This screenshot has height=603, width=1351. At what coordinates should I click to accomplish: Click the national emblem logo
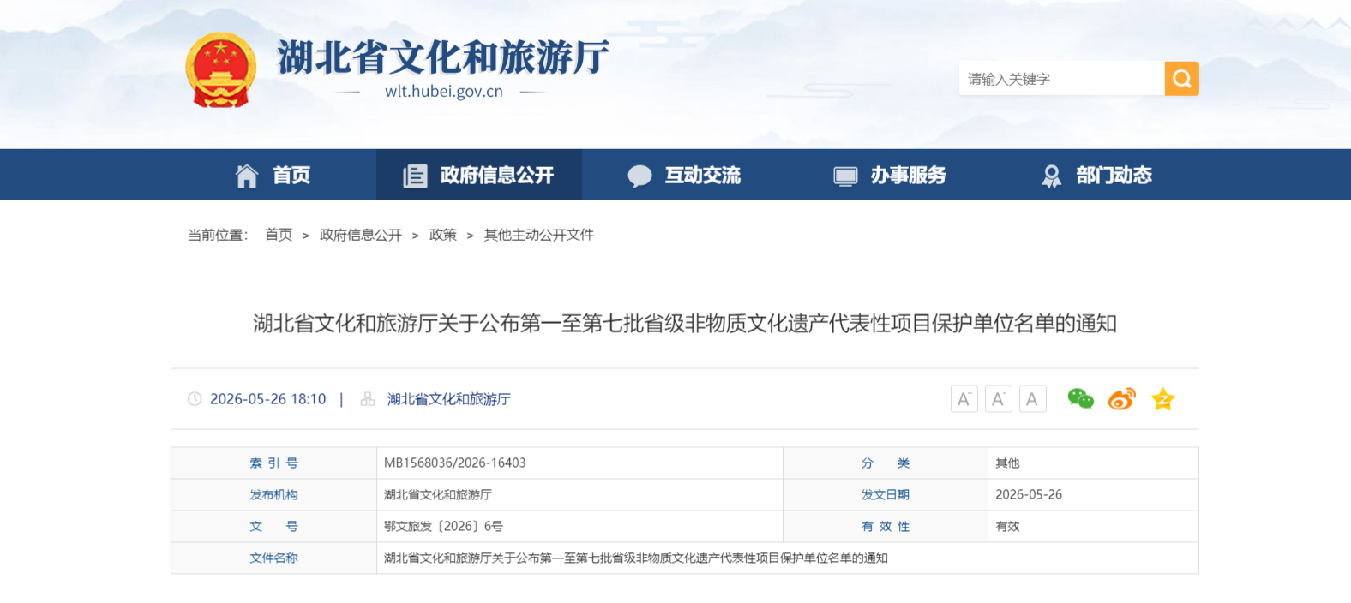pos(221,70)
